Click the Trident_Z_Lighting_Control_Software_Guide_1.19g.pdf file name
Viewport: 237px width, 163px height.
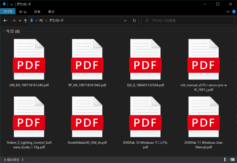(29, 145)
